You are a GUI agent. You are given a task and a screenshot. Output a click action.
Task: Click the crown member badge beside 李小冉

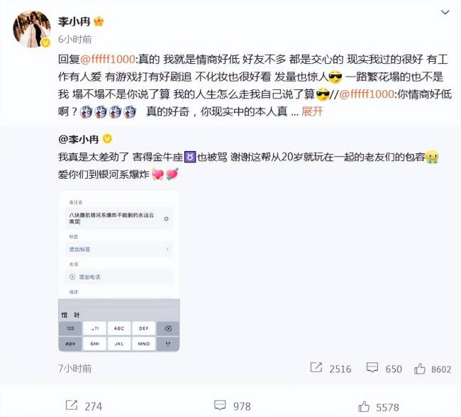pyautogui.click(x=99, y=22)
